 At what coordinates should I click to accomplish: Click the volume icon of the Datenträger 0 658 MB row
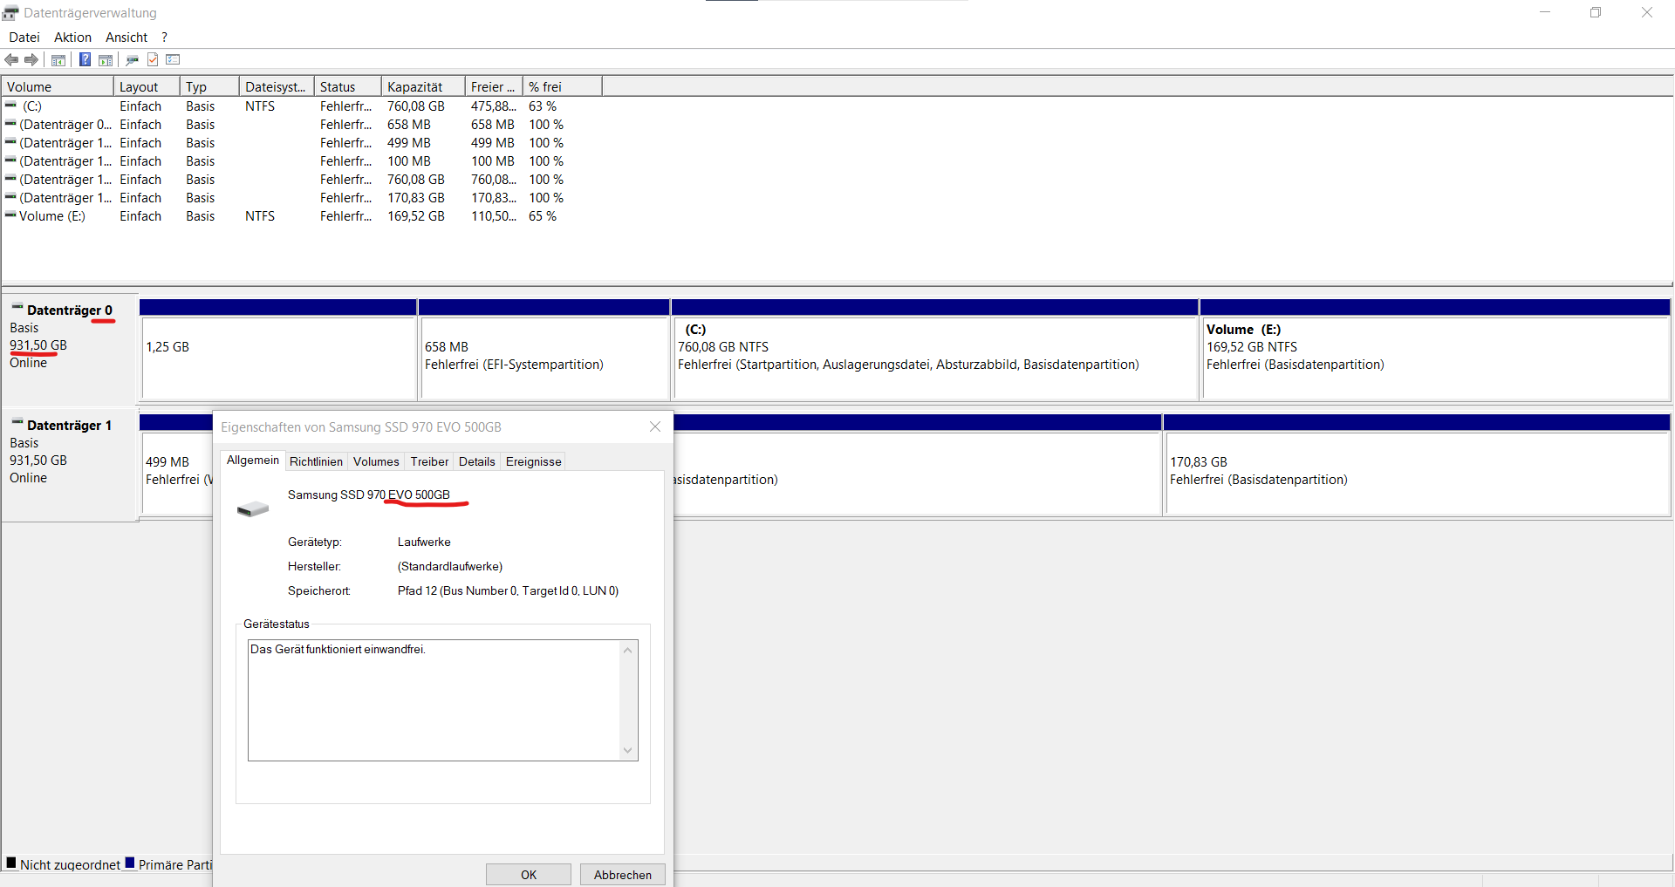[10, 124]
